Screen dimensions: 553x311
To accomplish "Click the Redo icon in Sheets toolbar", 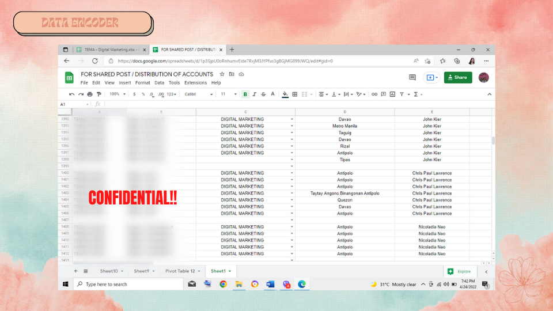I will coord(81,94).
